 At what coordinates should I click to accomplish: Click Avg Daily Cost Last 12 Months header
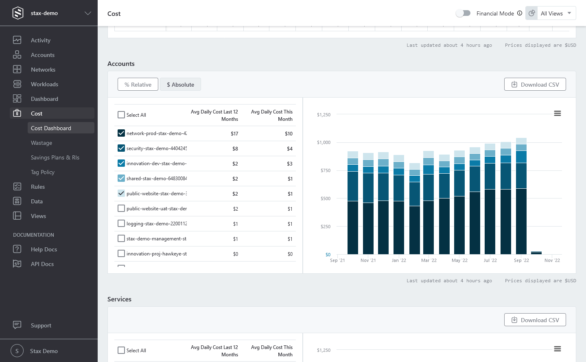[x=214, y=115]
